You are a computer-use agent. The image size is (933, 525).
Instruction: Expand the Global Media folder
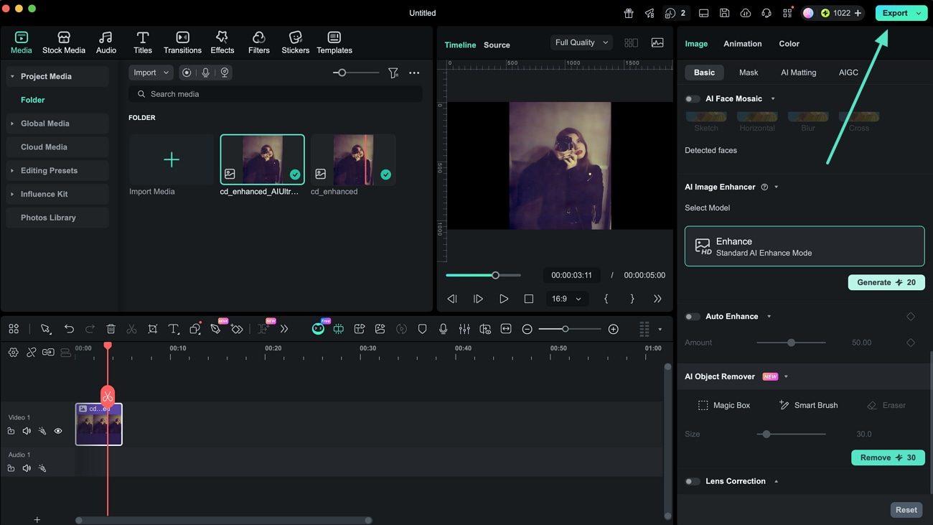(x=45, y=124)
